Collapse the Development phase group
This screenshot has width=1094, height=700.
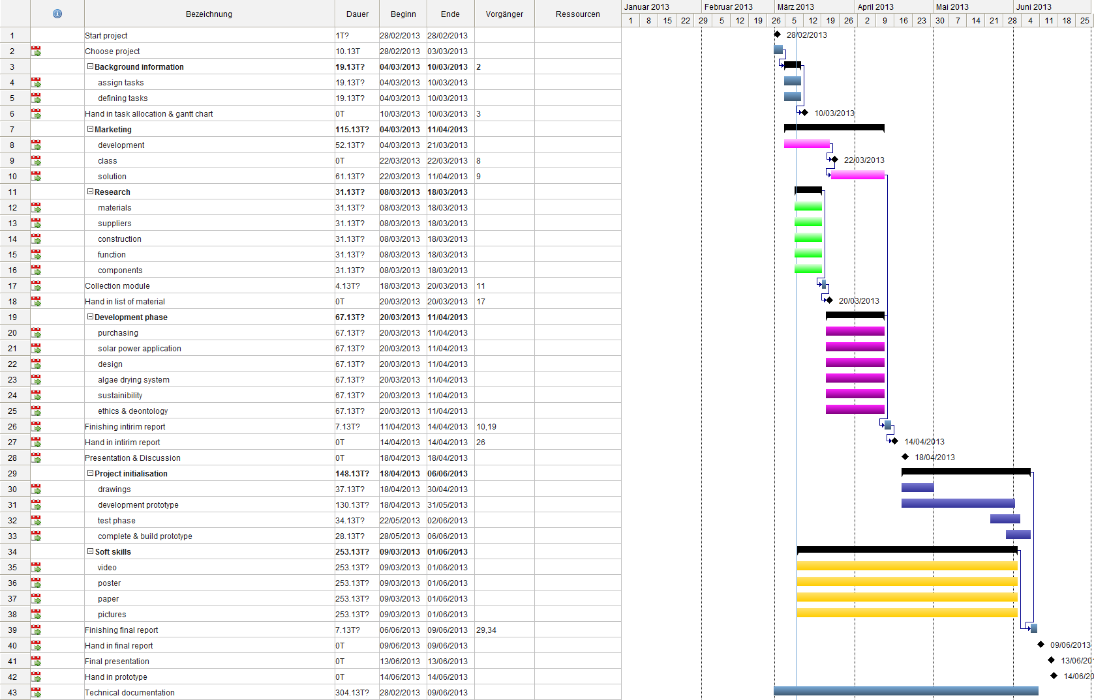click(x=91, y=317)
